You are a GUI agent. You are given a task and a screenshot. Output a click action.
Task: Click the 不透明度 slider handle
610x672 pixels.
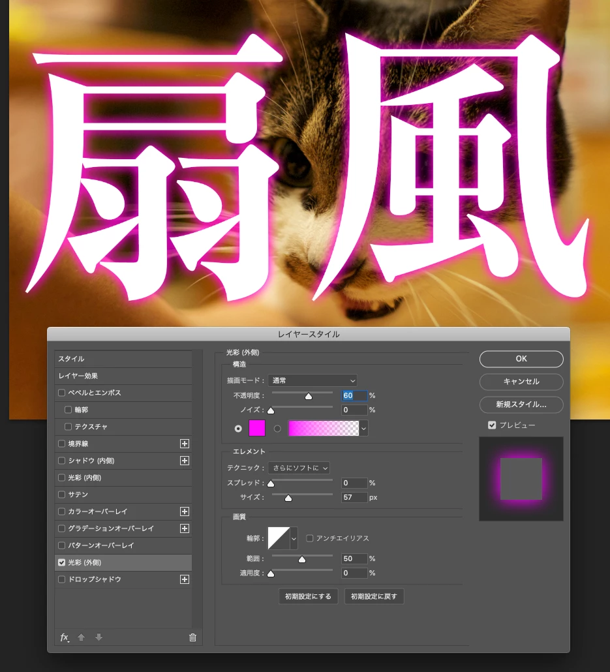pyautogui.click(x=309, y=397)
